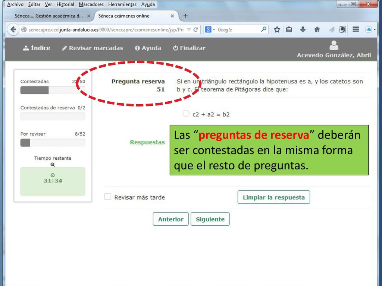Select the answer c2 + a2 = b2

click(186, 114)
